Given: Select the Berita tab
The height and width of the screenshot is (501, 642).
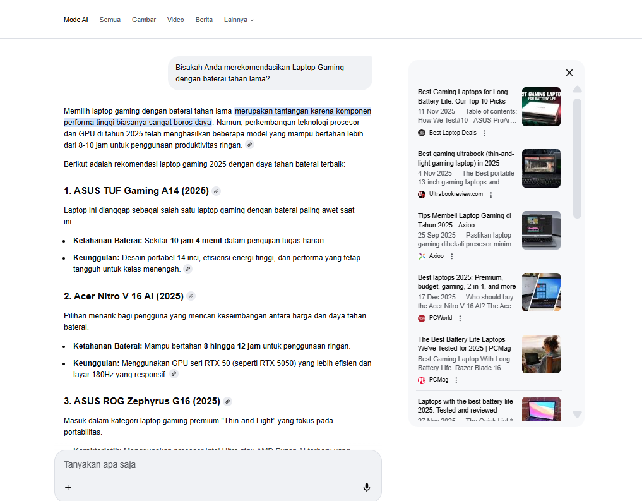Looking at the screenshot, I should click(x=204, y=20).
